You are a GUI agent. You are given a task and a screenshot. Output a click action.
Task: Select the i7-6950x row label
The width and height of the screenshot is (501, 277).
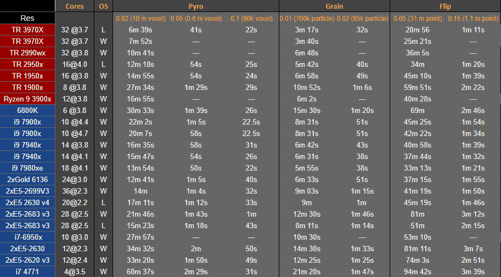[27, 237]
